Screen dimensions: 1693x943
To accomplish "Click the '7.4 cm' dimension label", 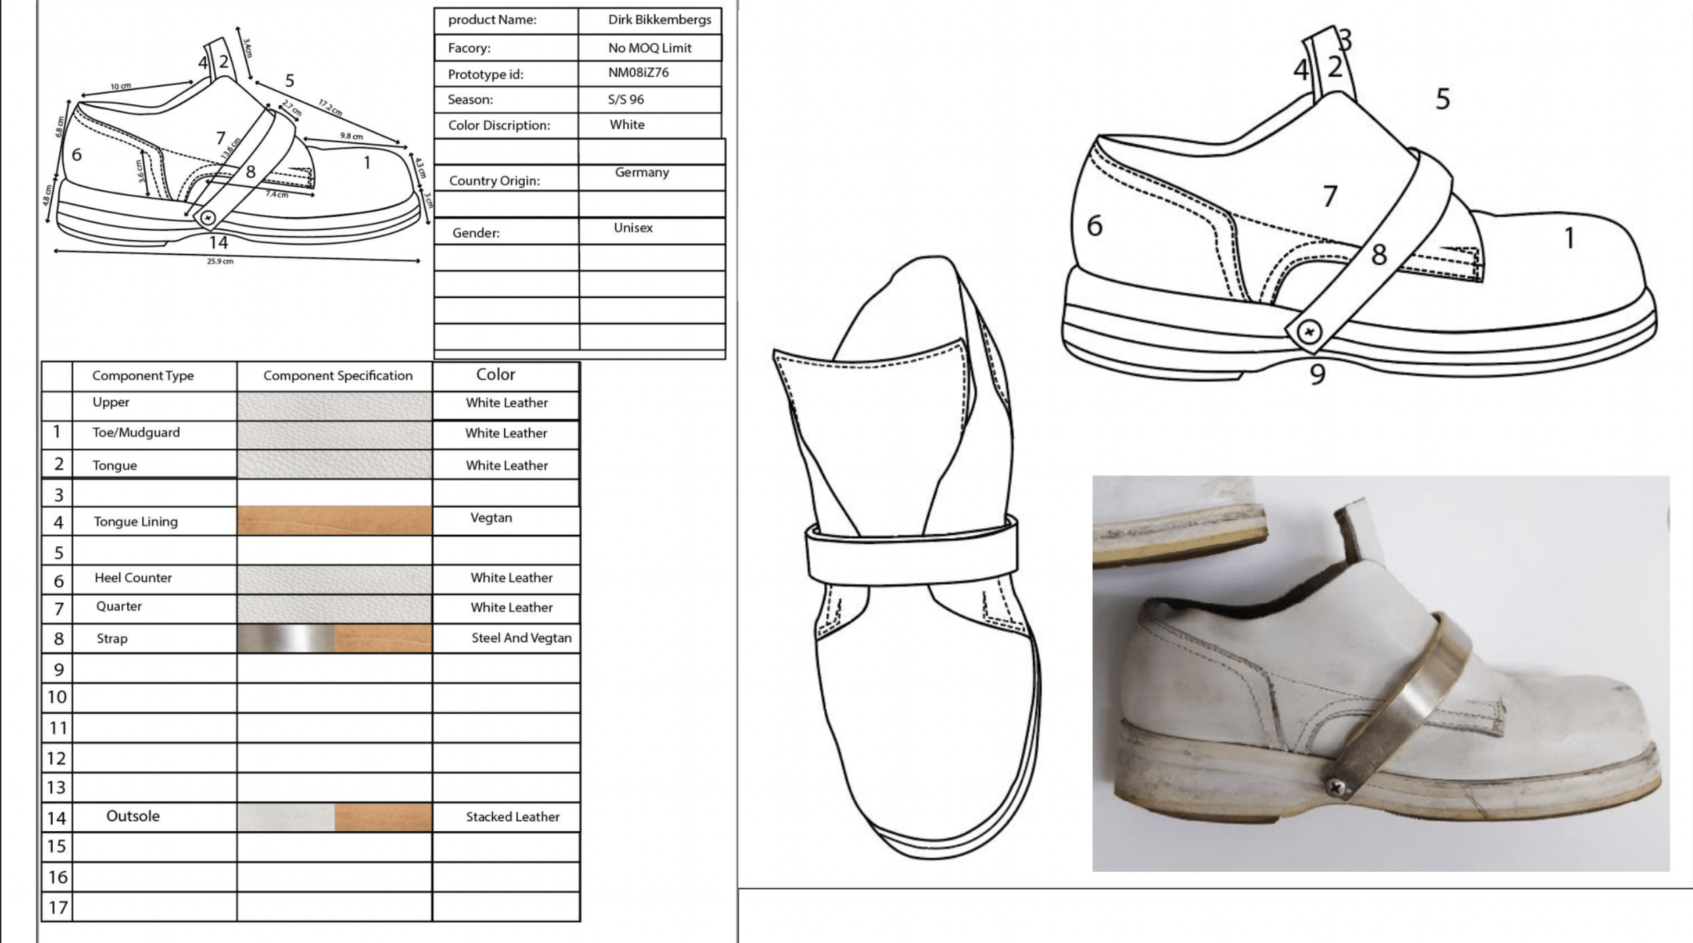I will [277, 195].
